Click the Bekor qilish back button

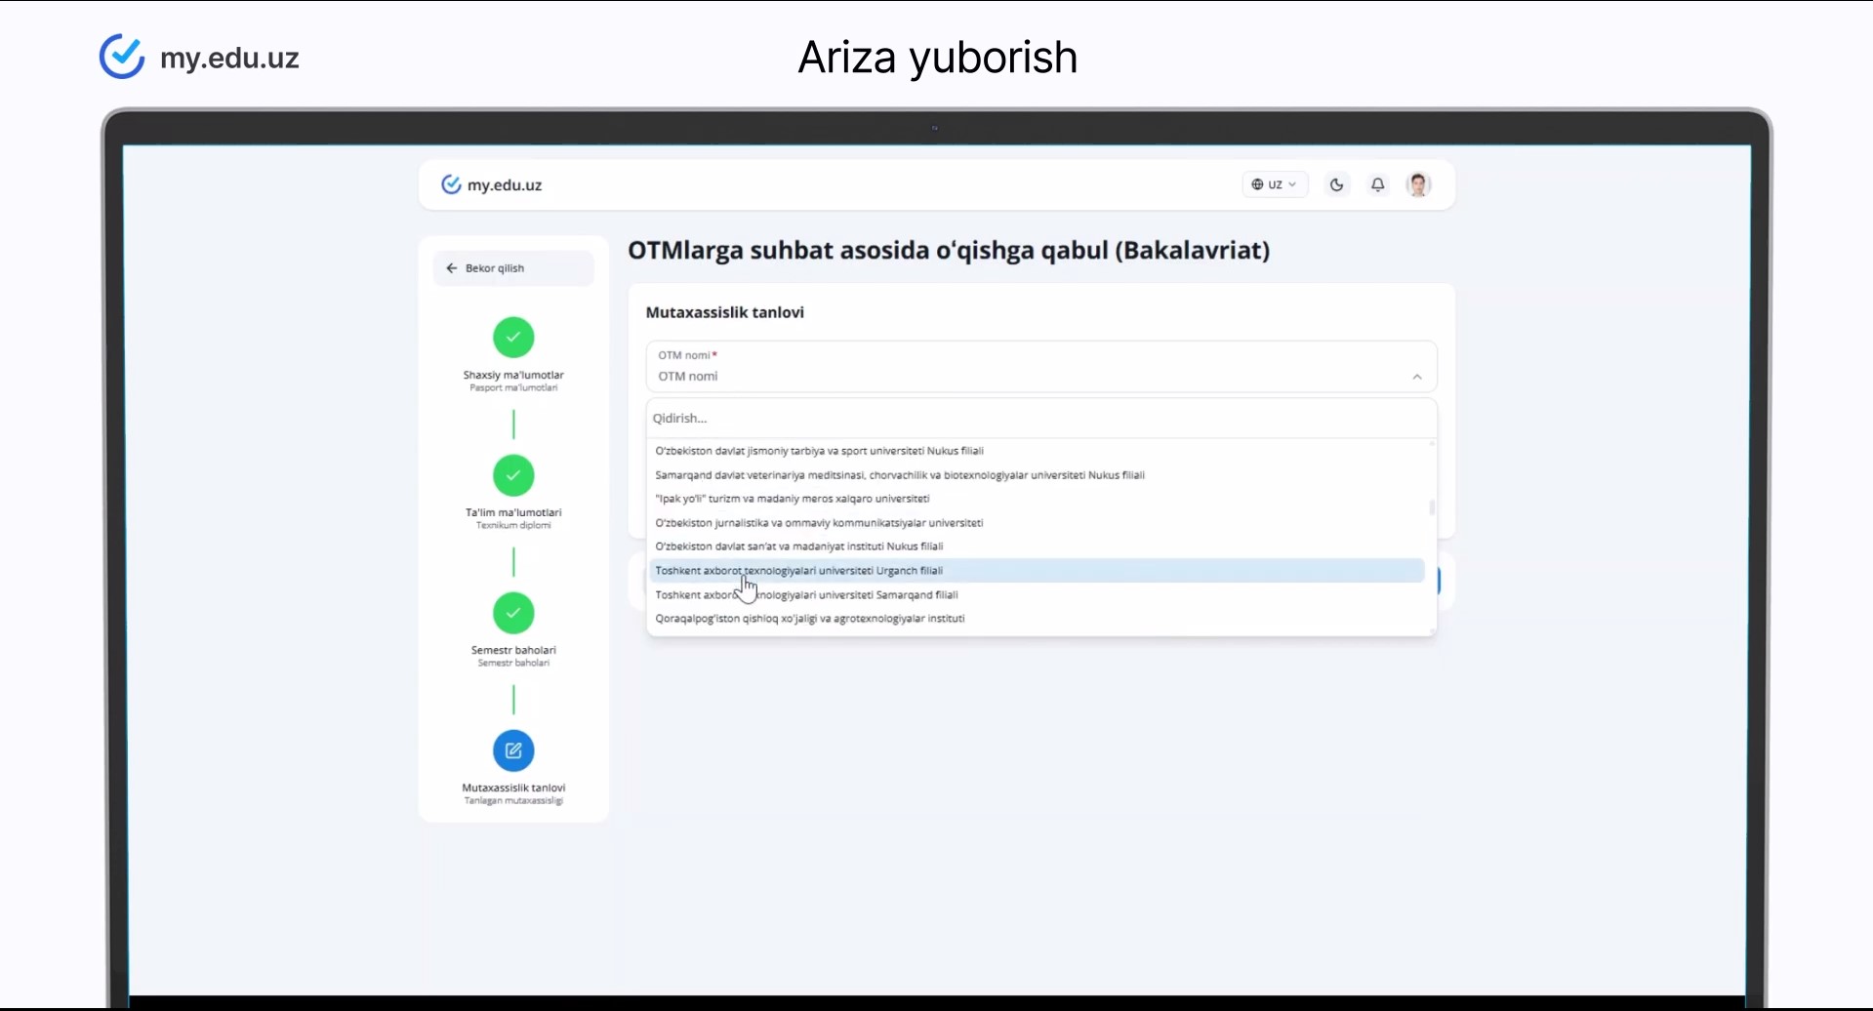tap(513, 268)
